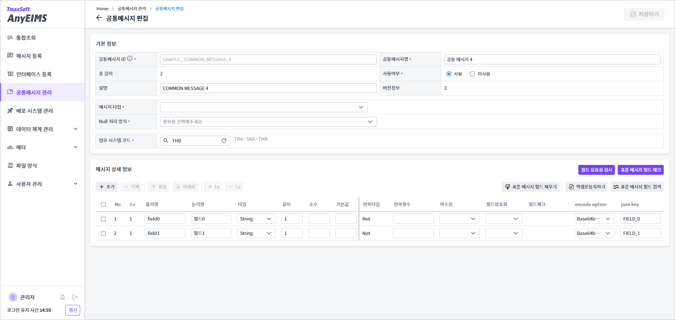Open 배포 시스템 관리 menu
Image resolution: width=675 pixels, height=320 pixels.
[42, 111]
